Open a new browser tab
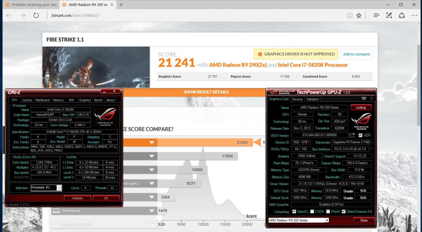This screenshot has height=232, width=422. [x=121, y=5]
